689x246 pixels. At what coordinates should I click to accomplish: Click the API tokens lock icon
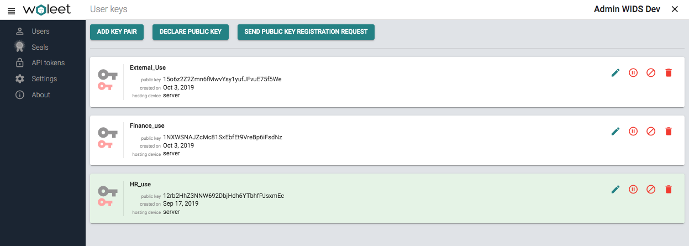20,62
